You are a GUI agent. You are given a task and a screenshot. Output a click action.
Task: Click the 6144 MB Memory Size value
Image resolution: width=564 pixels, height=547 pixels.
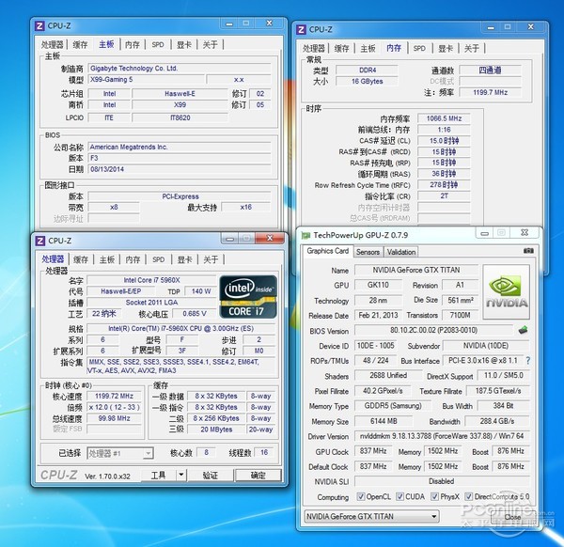pos(384,421)
